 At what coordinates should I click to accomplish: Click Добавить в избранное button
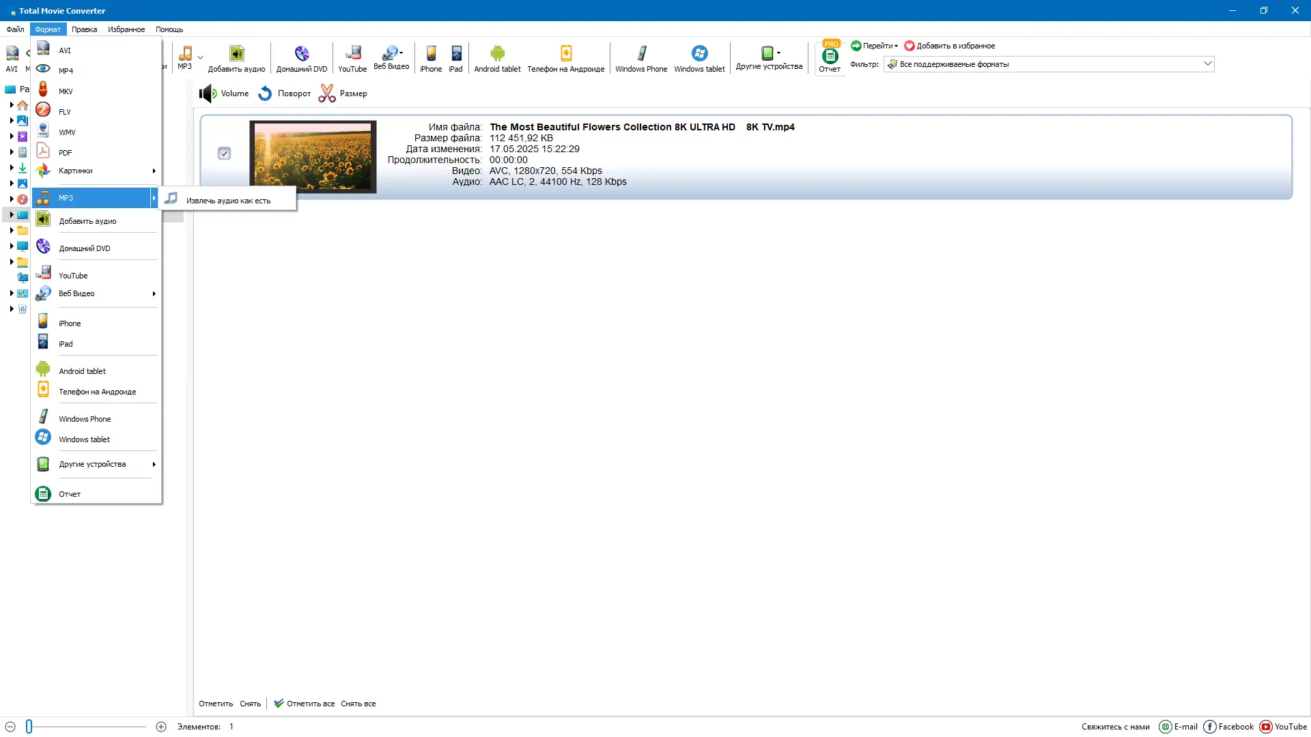[949, 46]
